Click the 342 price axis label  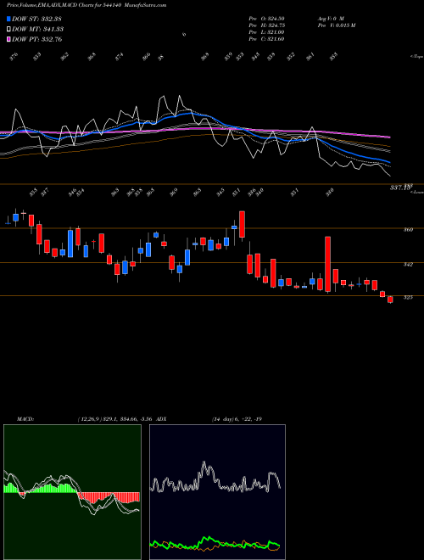pyautogui.click(x=408, y=264)
